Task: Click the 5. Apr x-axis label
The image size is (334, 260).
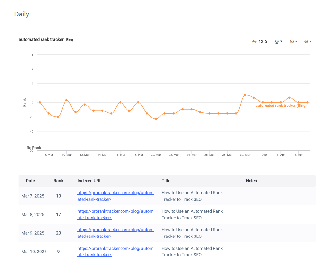Action: tap(298, 155)
